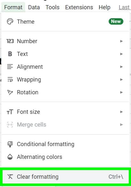The width and height of the screenshot is (131, 187).
Task: Open the Tools menu
Action: point(53,7)
